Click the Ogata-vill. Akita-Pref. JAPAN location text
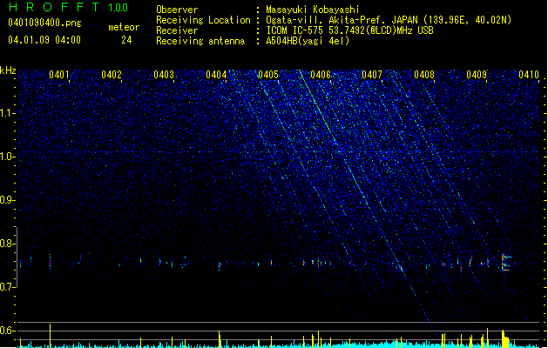This screenshot has height=348, width=548. coord(389,20)
